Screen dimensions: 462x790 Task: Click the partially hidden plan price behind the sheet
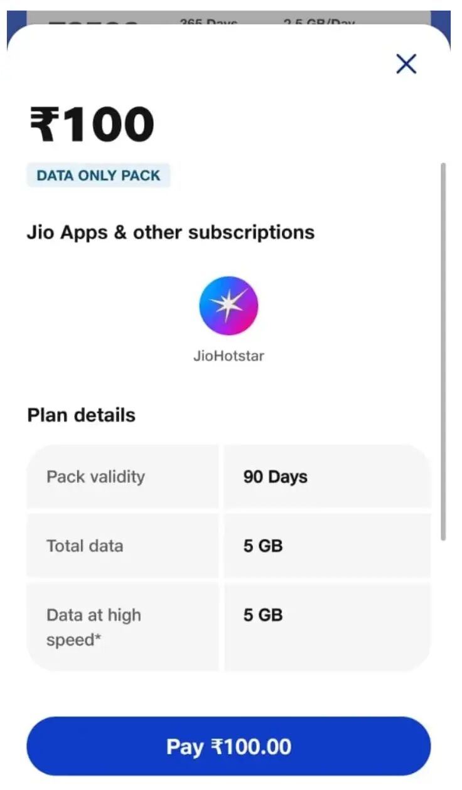(93, 24)
